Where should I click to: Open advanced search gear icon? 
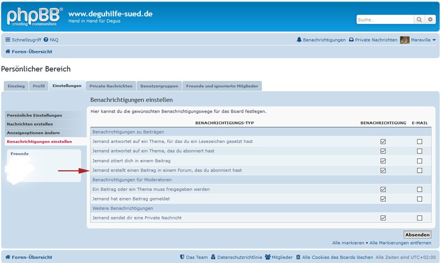coord(430,20)
